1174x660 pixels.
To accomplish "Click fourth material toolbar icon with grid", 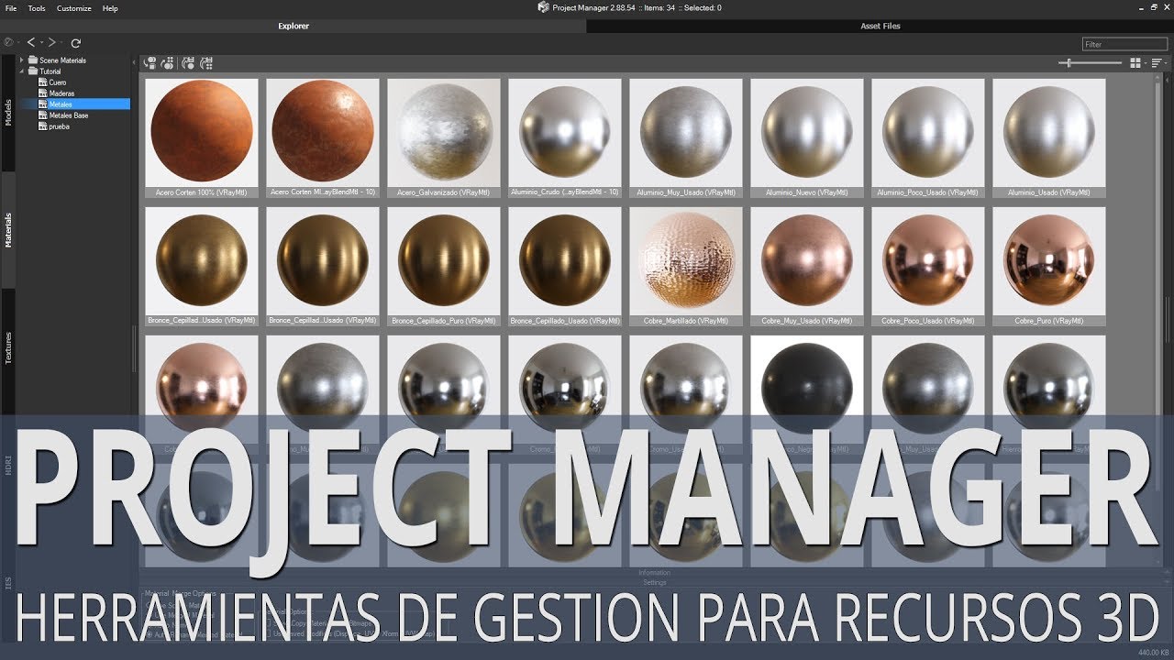I will pyautogui.click(x=206, y=63).
